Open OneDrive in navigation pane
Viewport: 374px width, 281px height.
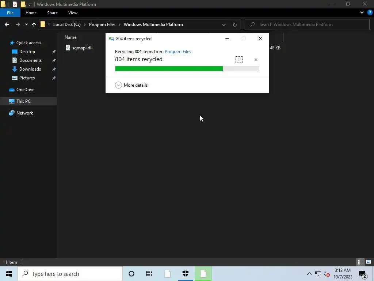click(x=25, y=90)
